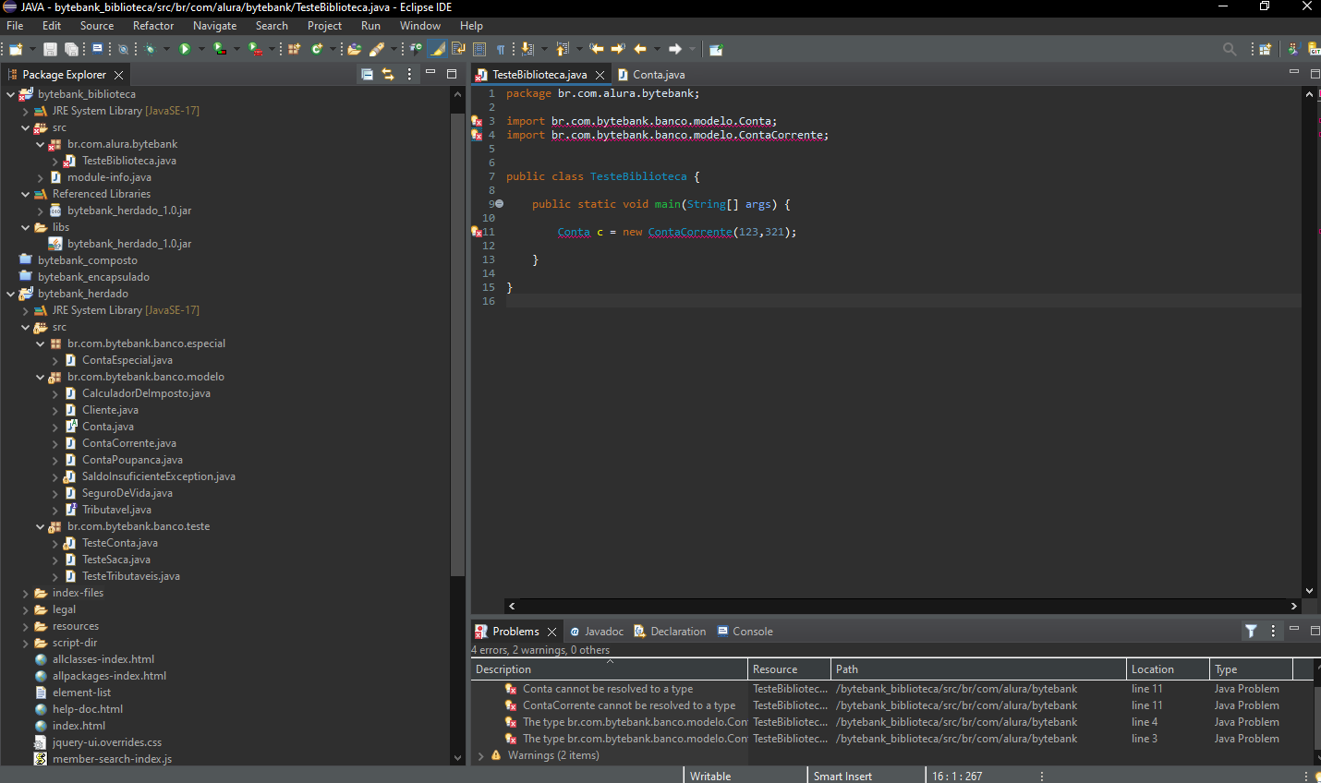
Task: Expand the index-files folder
Action: click(25, 593)
